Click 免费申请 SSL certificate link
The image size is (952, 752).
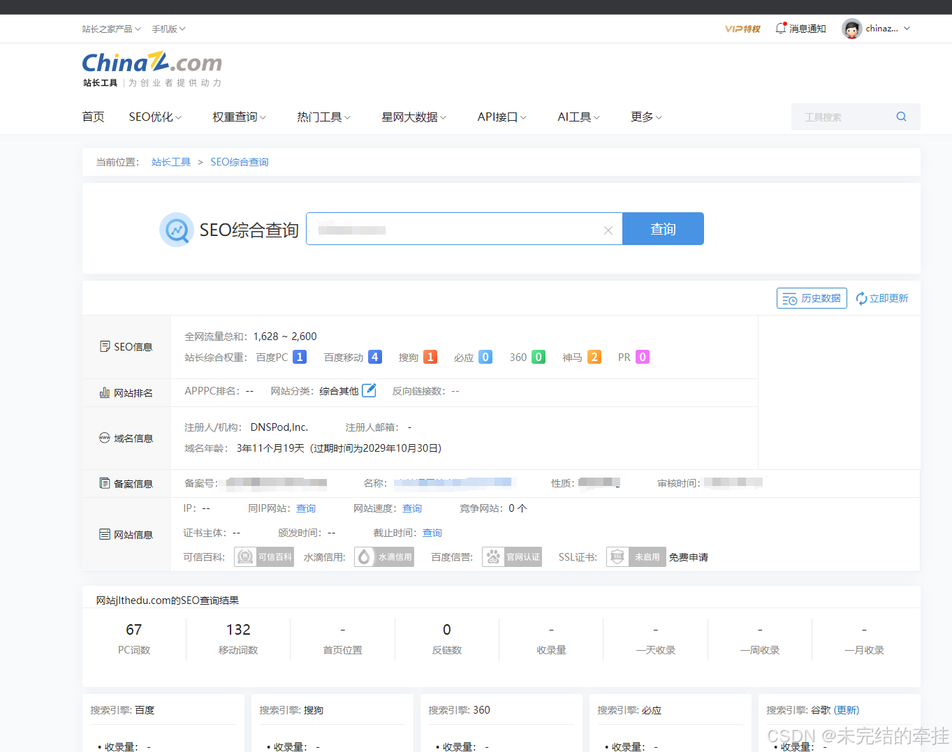click(689, 557)
